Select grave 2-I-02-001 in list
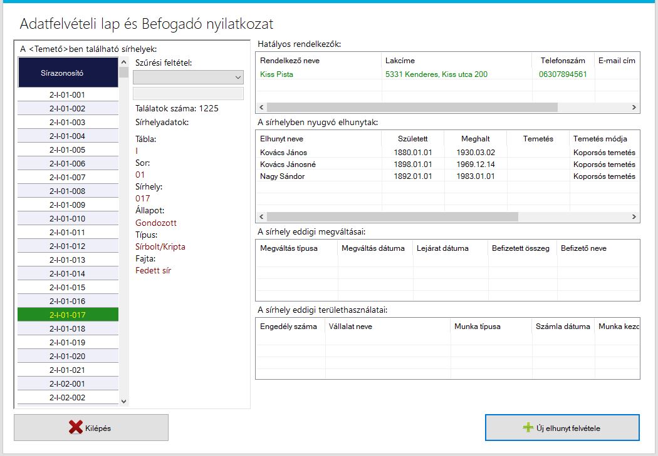This screenshot has height=456, width=658. point(67,384)
